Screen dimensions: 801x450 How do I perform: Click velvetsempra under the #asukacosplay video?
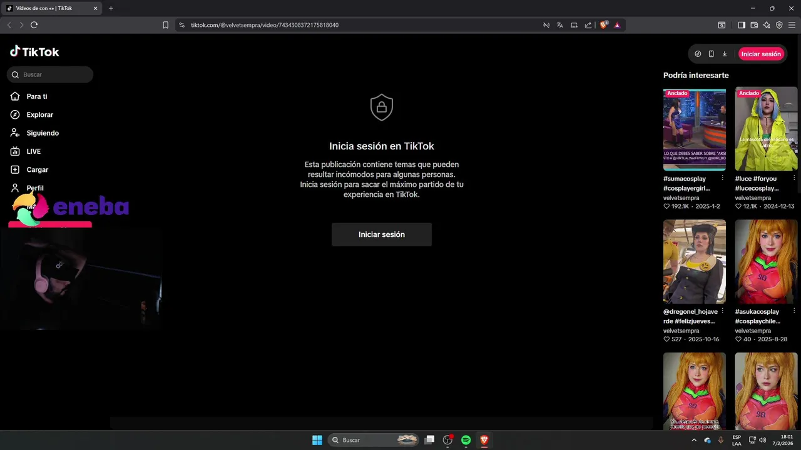point(753,331)
